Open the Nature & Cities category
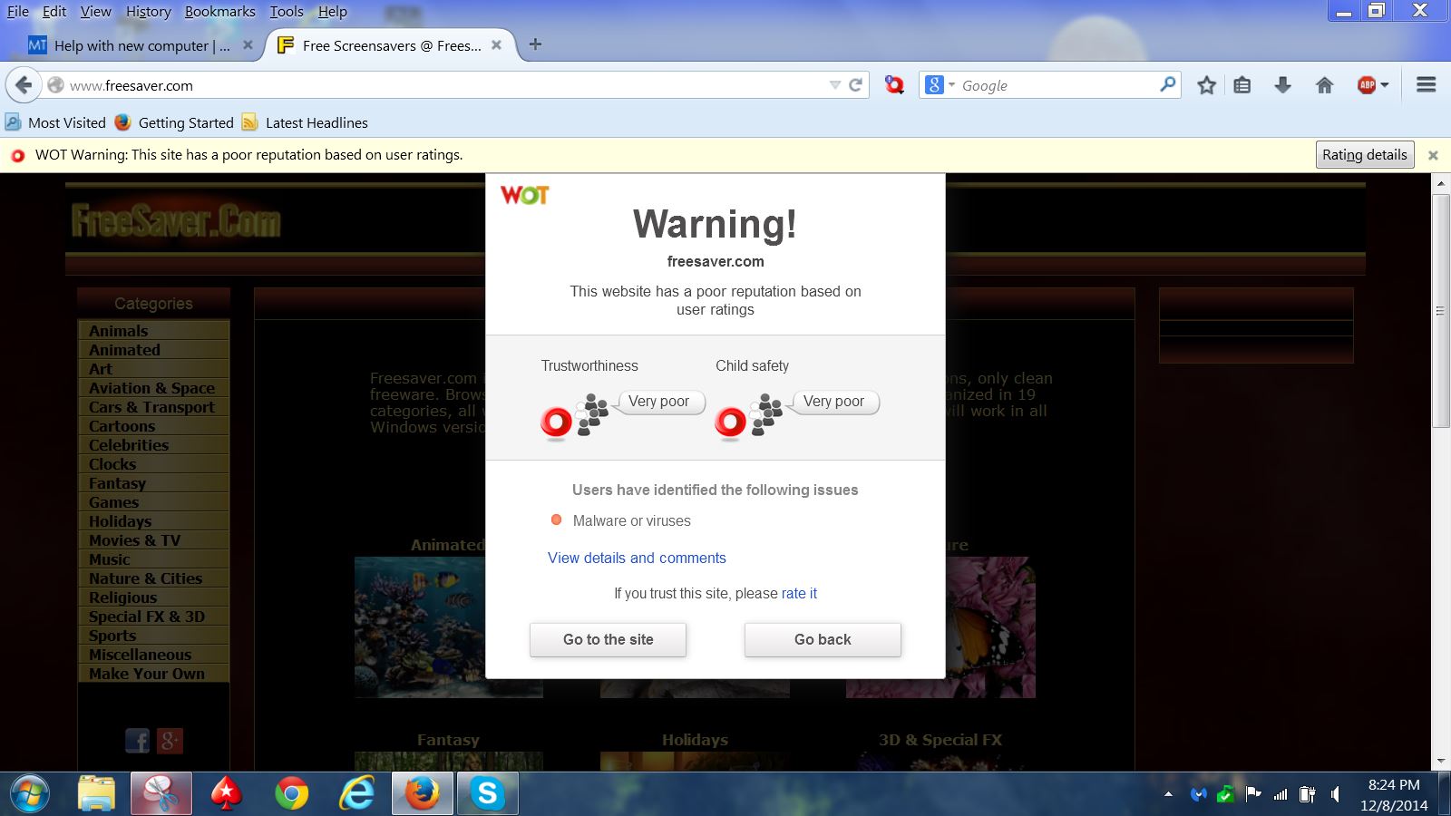The image size is (1451, 816). coord(145,578)
